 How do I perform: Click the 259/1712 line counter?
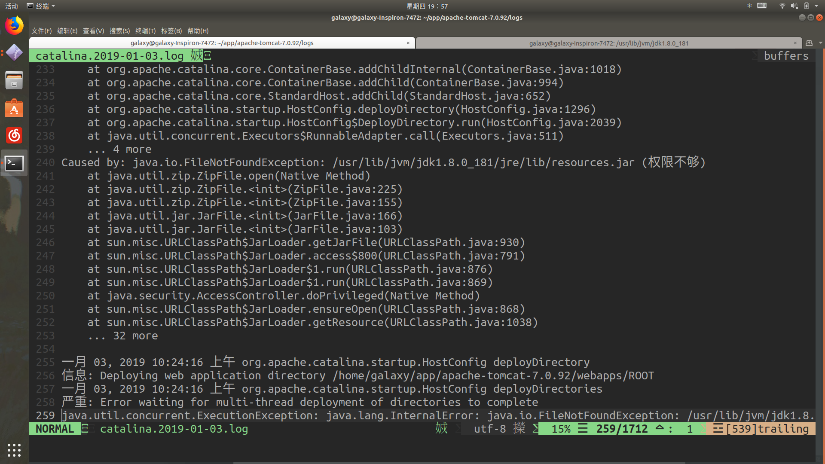(x=622, y=429)
